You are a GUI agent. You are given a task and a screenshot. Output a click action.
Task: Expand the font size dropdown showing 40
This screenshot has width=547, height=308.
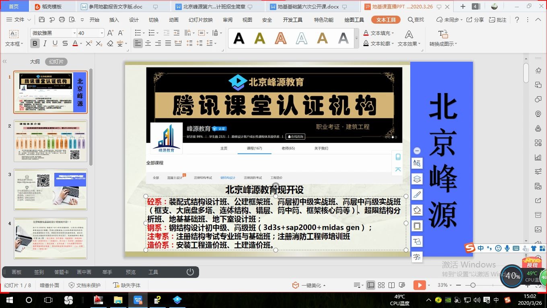[x=88, y=32]
